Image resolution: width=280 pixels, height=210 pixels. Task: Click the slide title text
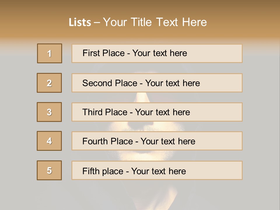tap(138, 22)
